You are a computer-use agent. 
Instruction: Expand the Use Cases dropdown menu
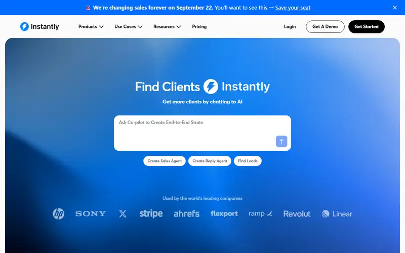(129, 27)
